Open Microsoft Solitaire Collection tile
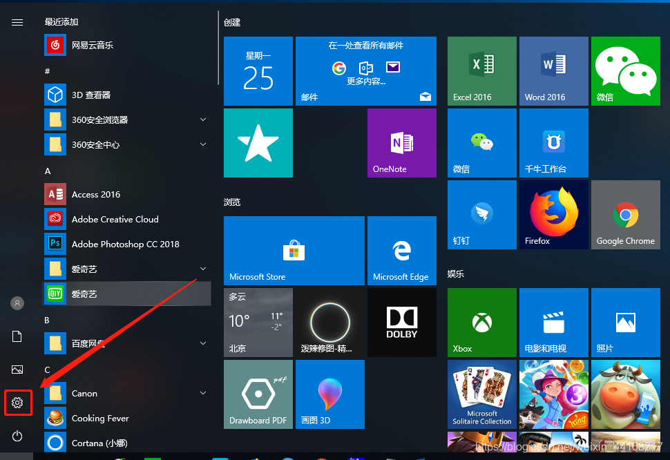The image size is (670, 460). [482, 394]
